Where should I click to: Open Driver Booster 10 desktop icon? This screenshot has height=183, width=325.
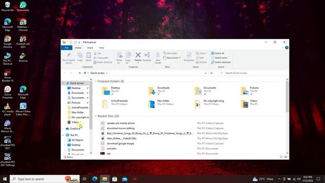8,76
